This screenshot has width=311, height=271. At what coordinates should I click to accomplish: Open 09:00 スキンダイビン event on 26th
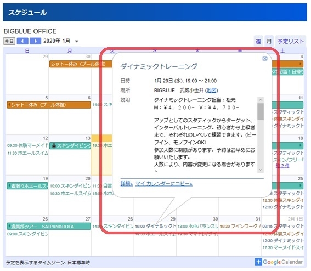tap(27, 234)
